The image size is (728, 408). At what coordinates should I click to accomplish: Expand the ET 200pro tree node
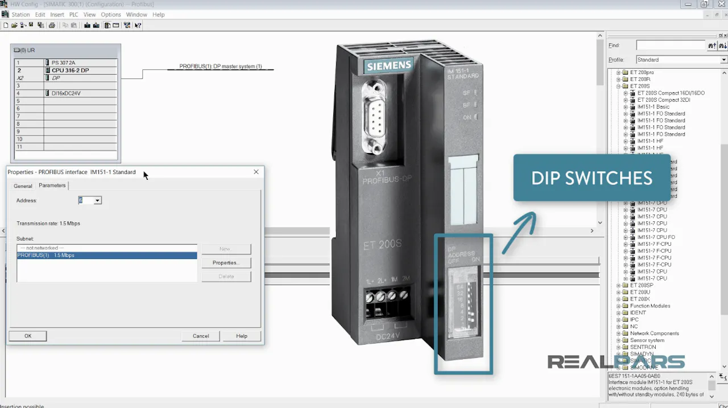pyautogui.click(x=618, y=73)
